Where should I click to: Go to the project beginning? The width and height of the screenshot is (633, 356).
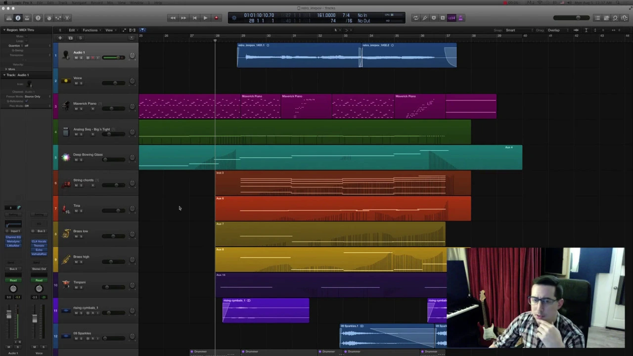point(194,18)
